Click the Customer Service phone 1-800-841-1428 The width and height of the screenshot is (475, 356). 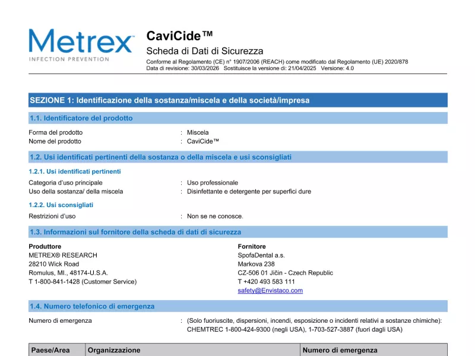click(x=83, y=281)
